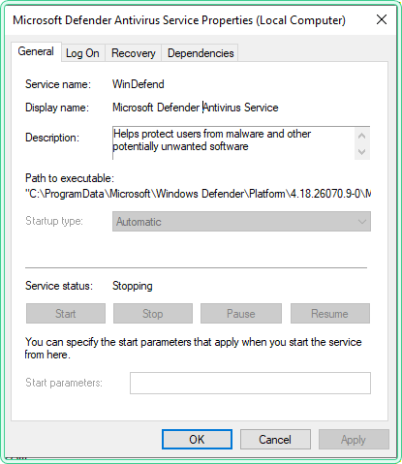This screenshot has height=464, width=402.
Task: Click the OK button
Action: point(197,439)
